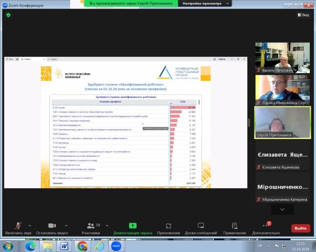The height and width of the screenshot is (252, 316).
Task: Click the green Демонстрация экрана share icon
Action: (133, 226)
